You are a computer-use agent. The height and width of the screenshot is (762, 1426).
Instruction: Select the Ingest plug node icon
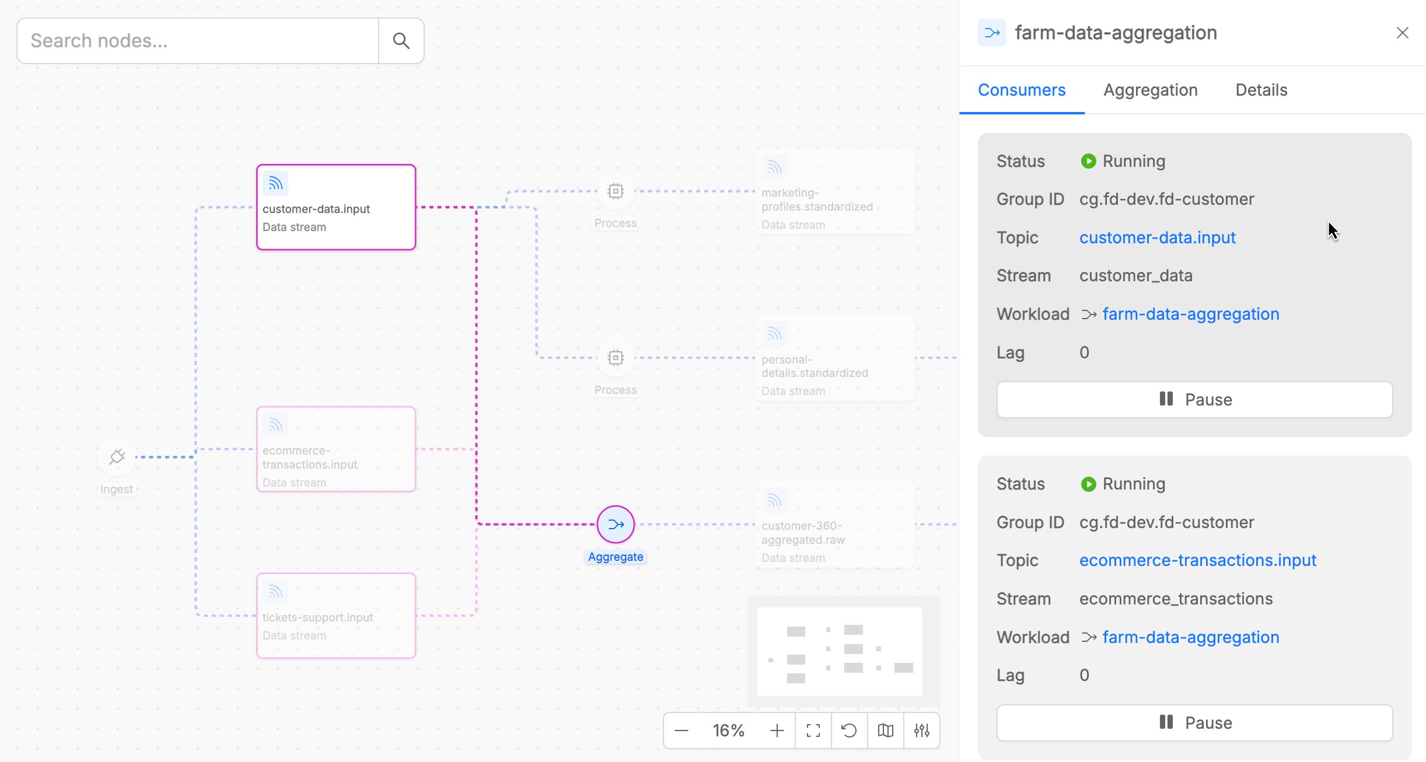117,456
